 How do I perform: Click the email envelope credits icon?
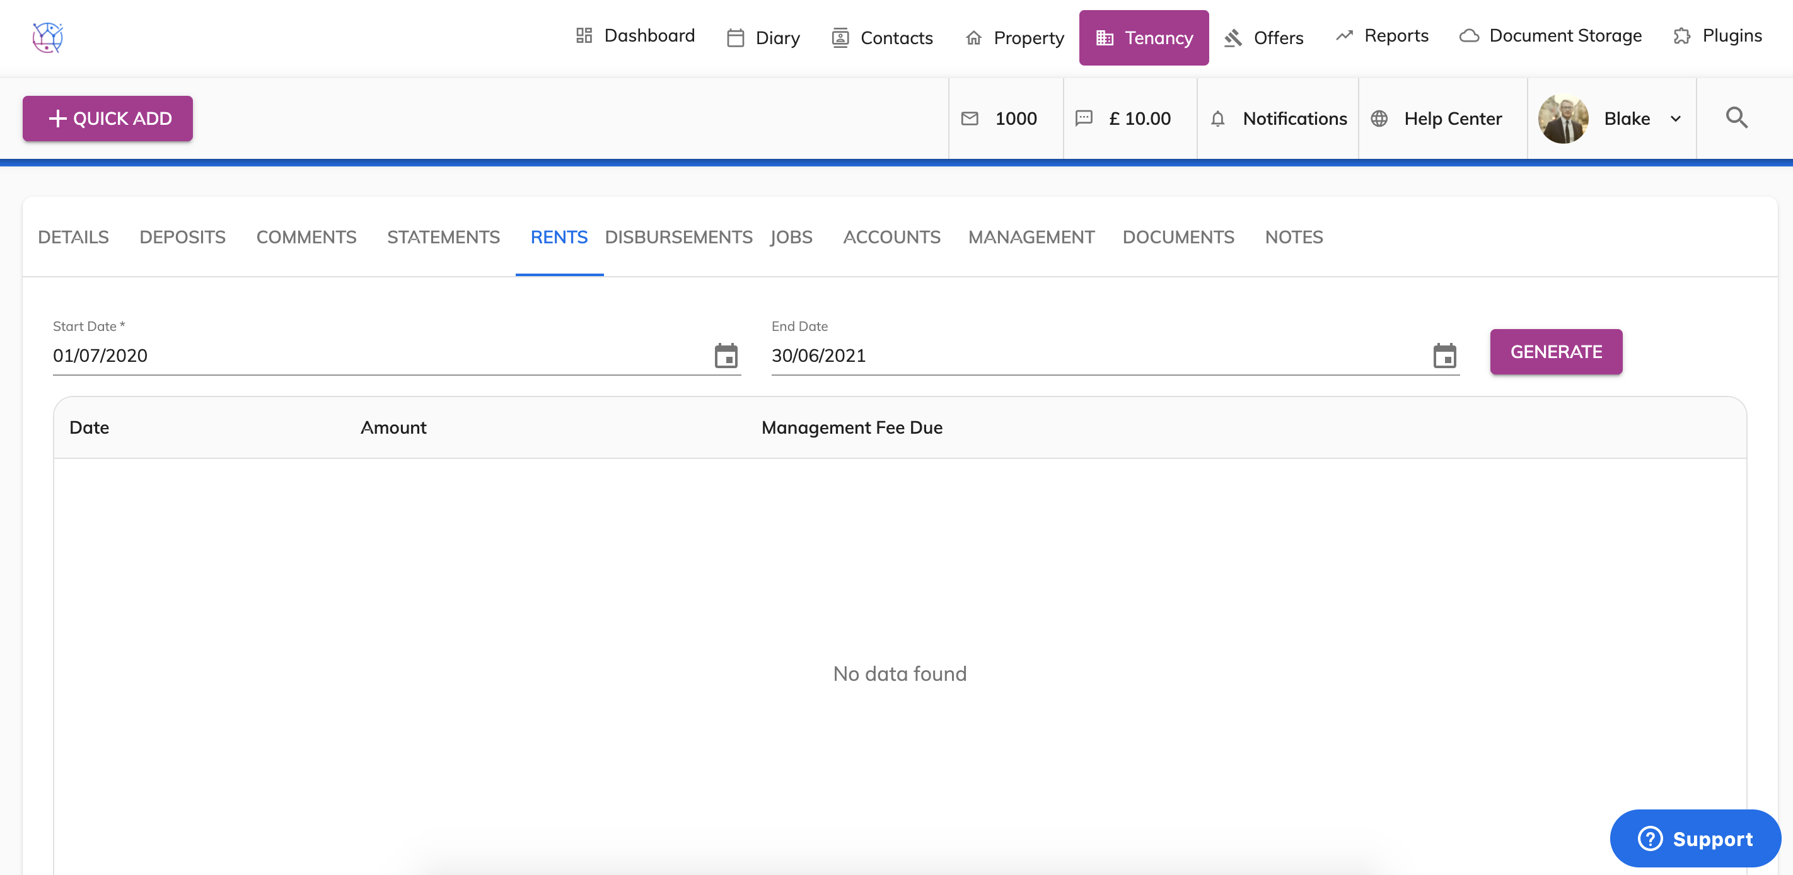970,119
